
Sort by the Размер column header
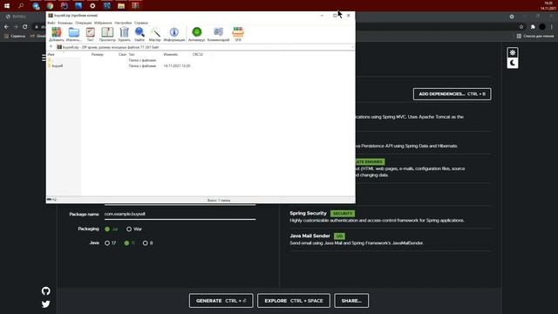(97, 54)
